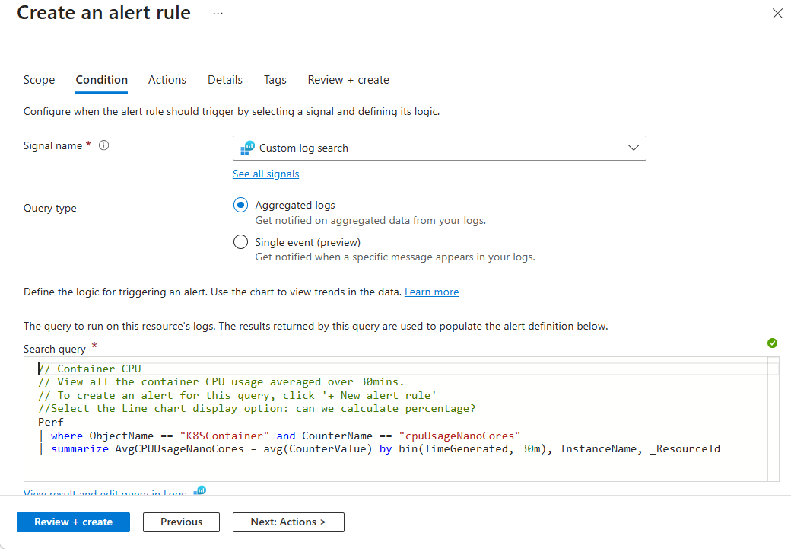
Task: Click the green query validation checkmark
Action: 772,343
